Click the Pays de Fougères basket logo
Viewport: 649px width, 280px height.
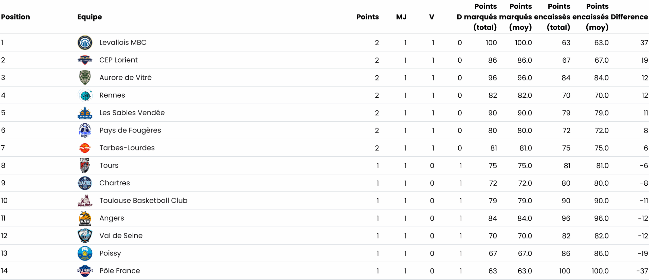tap(85, 130)
